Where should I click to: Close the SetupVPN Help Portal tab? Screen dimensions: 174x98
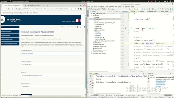(44, 6)
